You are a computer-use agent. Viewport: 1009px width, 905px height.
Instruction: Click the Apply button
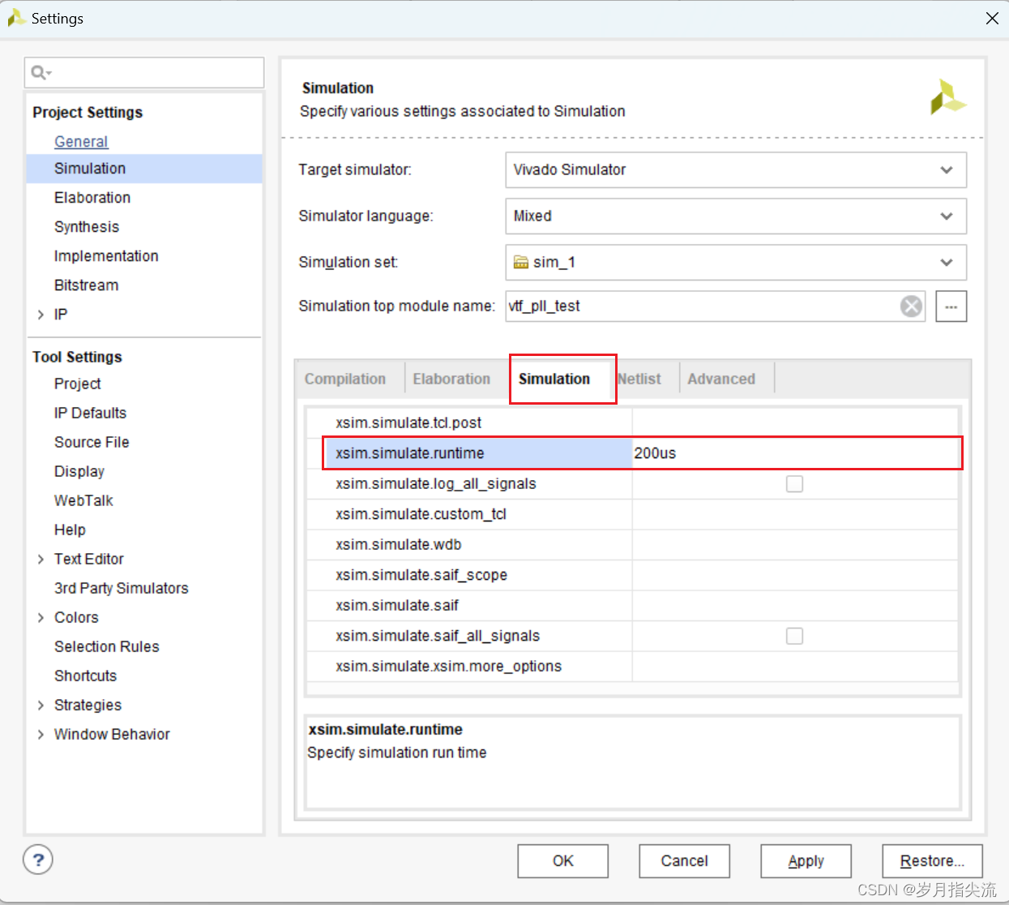[806, 861]
